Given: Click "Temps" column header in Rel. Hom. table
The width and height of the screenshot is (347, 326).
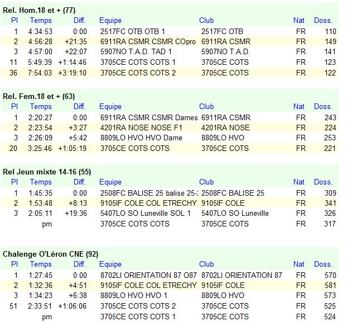Looking at the screenshot, I should click(x=41, y=20).
